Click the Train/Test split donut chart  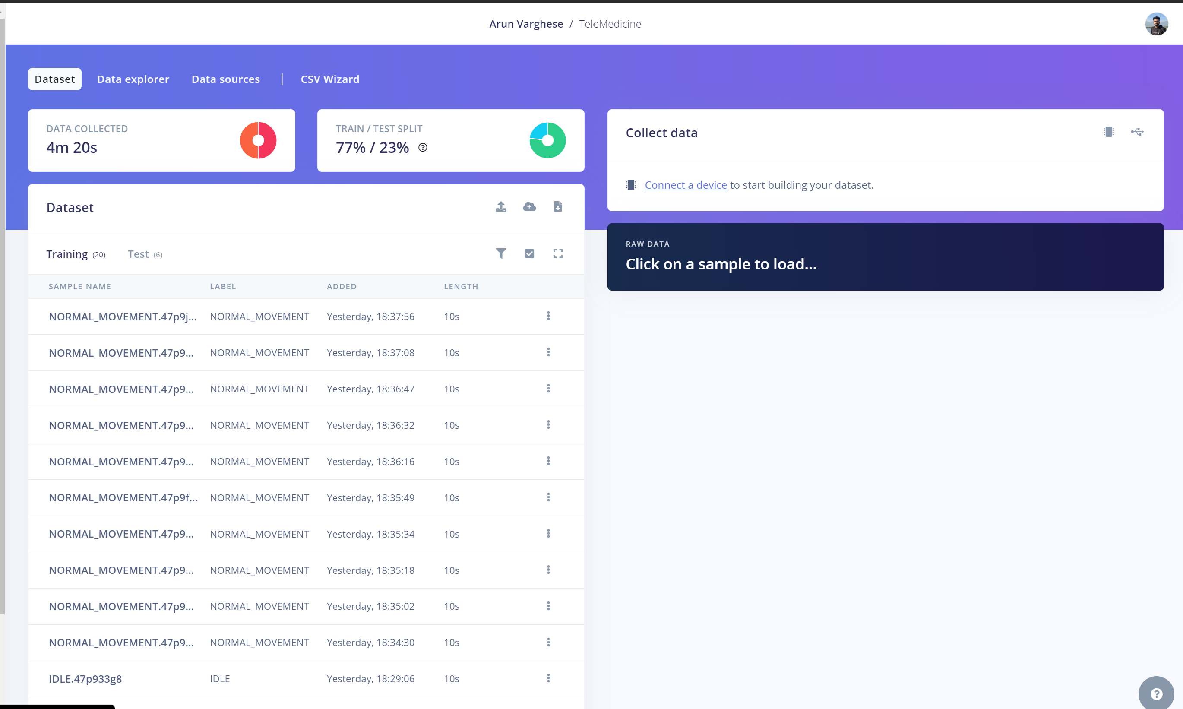[x=547, y=140]
